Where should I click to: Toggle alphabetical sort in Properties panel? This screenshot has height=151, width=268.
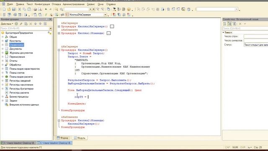[224, 24]
